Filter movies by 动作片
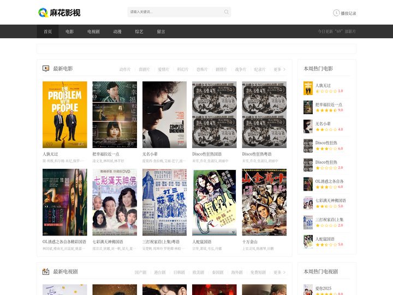 125,69
